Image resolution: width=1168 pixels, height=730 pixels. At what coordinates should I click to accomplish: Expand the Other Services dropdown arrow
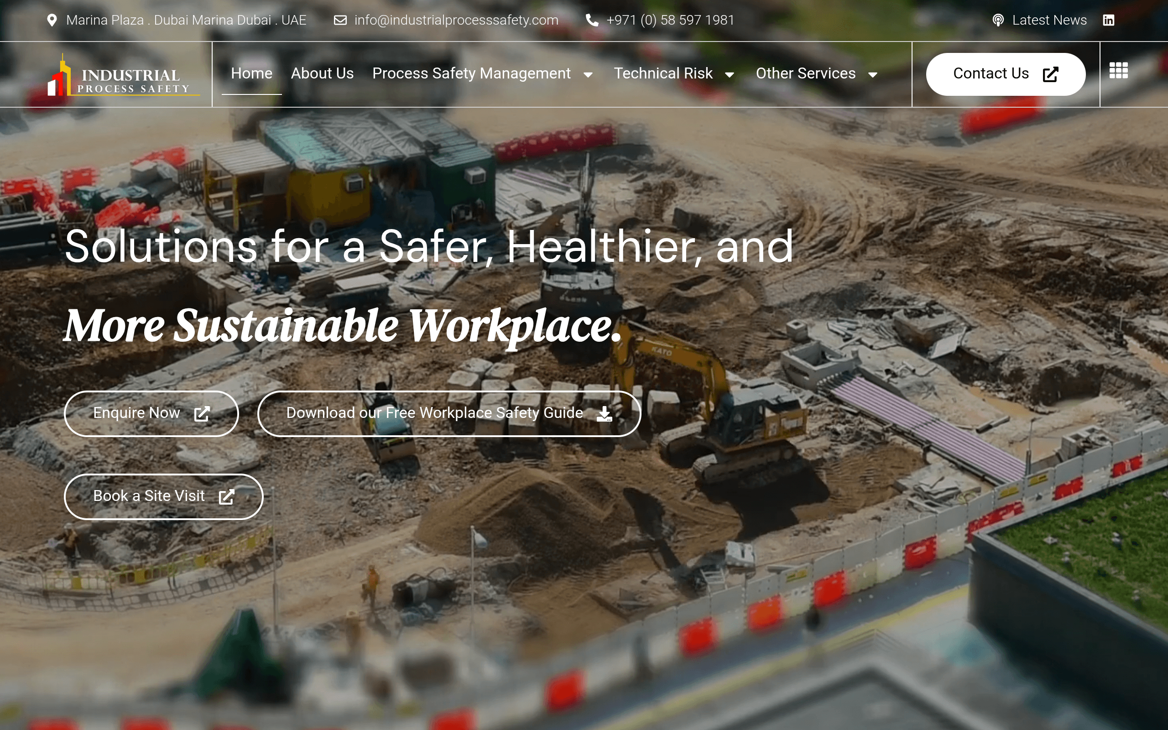point(872,75)
